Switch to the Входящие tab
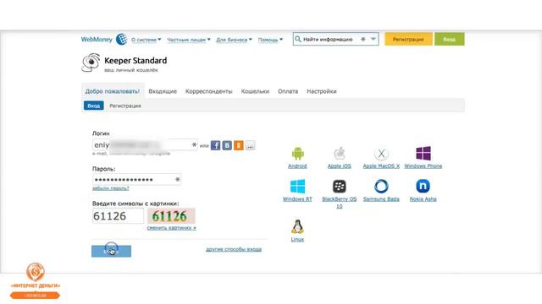This screenshot has height=304, width=542. coord(163,91)
